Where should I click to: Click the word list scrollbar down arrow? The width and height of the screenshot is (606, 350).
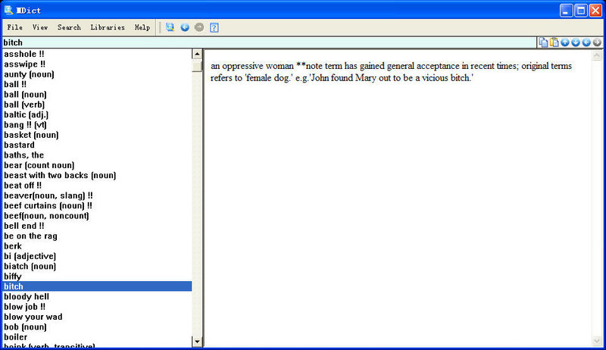pyautogui.click(x=198, y=342)
